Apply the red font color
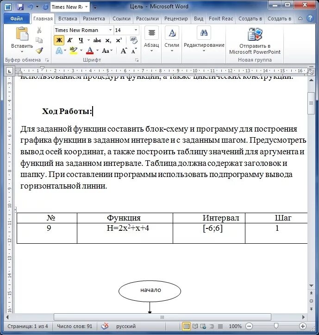This screenshot has height=335, width=319. click(90, 51)
